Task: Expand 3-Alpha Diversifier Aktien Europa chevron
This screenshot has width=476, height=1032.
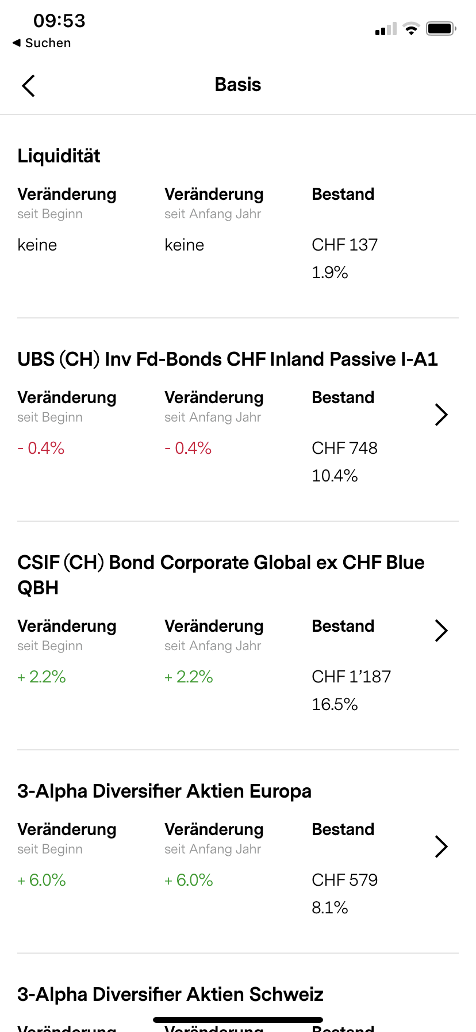Action: point(441,847)
